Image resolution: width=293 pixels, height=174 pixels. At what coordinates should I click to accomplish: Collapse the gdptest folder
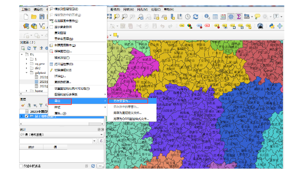(x=27, y=72)
